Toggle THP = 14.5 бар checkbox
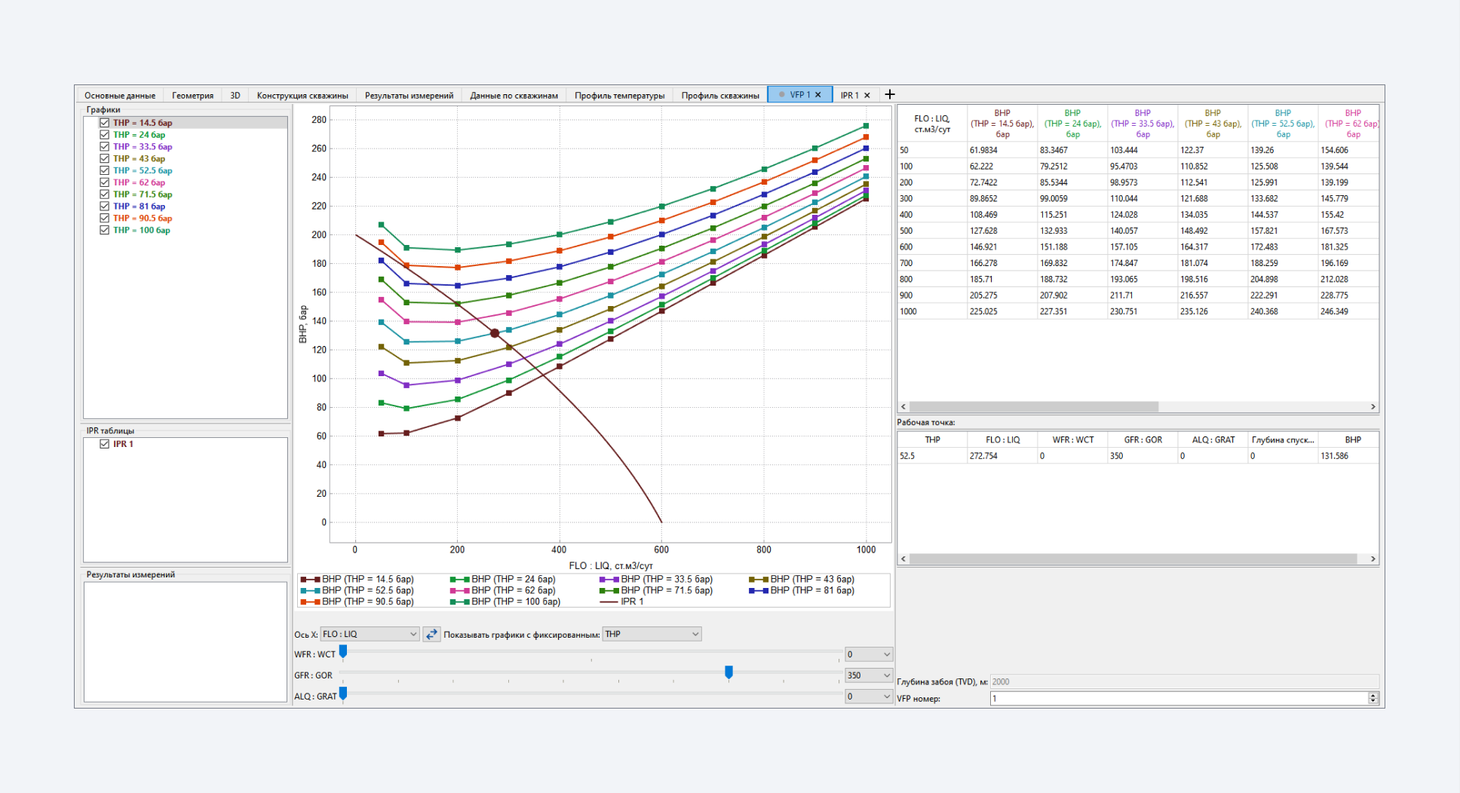The width and height of the screenshot is (1460, 793). point(105,123)
